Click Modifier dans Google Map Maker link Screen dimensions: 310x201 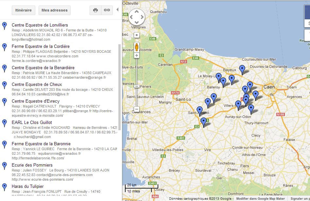click(x=260, y=199)
